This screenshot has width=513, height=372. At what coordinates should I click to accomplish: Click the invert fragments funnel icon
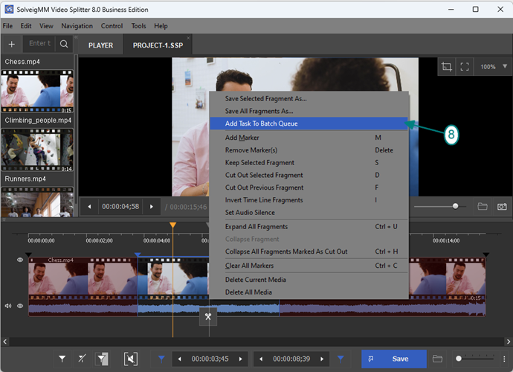pyautogui.click(x=102, y=359)
